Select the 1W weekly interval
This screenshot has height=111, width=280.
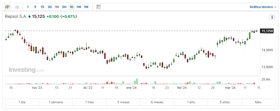click(79, 7)
